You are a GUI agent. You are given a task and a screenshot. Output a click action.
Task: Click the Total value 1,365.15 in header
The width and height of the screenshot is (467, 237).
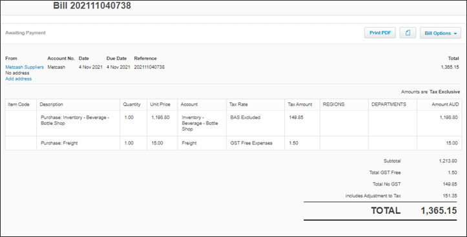(450, 67)
